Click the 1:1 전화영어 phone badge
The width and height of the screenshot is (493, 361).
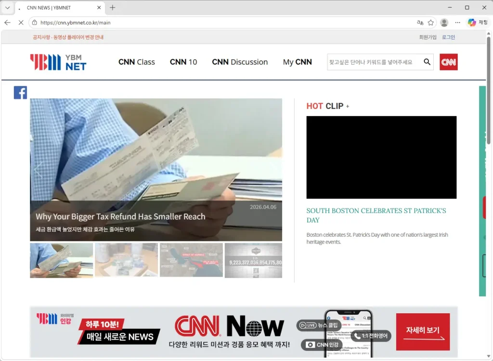click(x=371, y=336)
